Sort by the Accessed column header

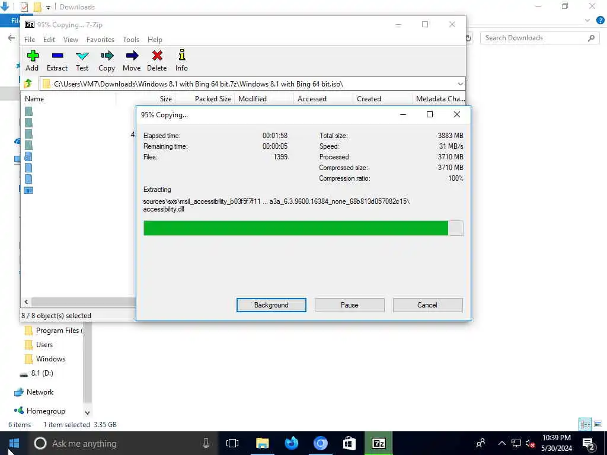(x=323, y=99)
